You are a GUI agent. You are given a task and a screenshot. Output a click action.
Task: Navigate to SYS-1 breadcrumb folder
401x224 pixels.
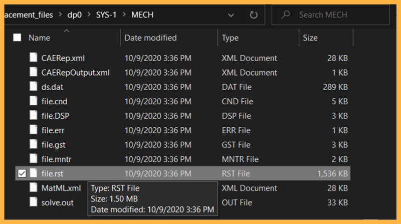click(104, 15)
